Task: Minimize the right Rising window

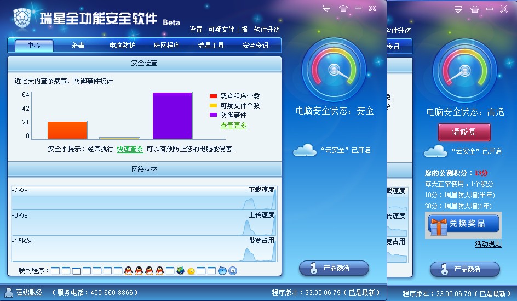Action: 490,9
